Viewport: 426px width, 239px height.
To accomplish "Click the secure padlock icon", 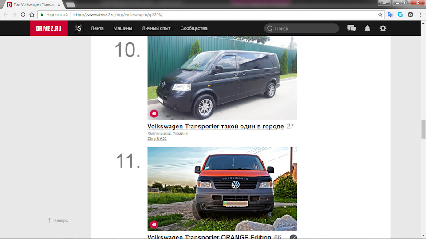I will click(x=42, y=15).
